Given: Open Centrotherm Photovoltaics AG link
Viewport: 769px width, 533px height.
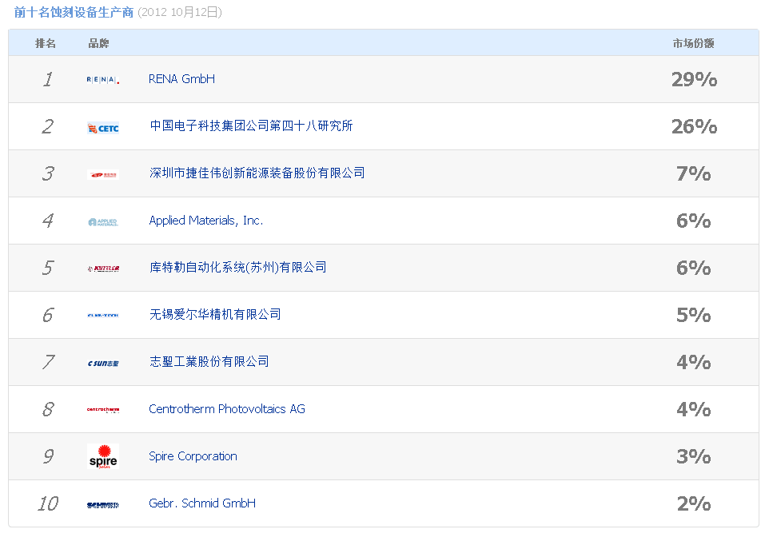Looking at the screenshot, I should point(226,409).
